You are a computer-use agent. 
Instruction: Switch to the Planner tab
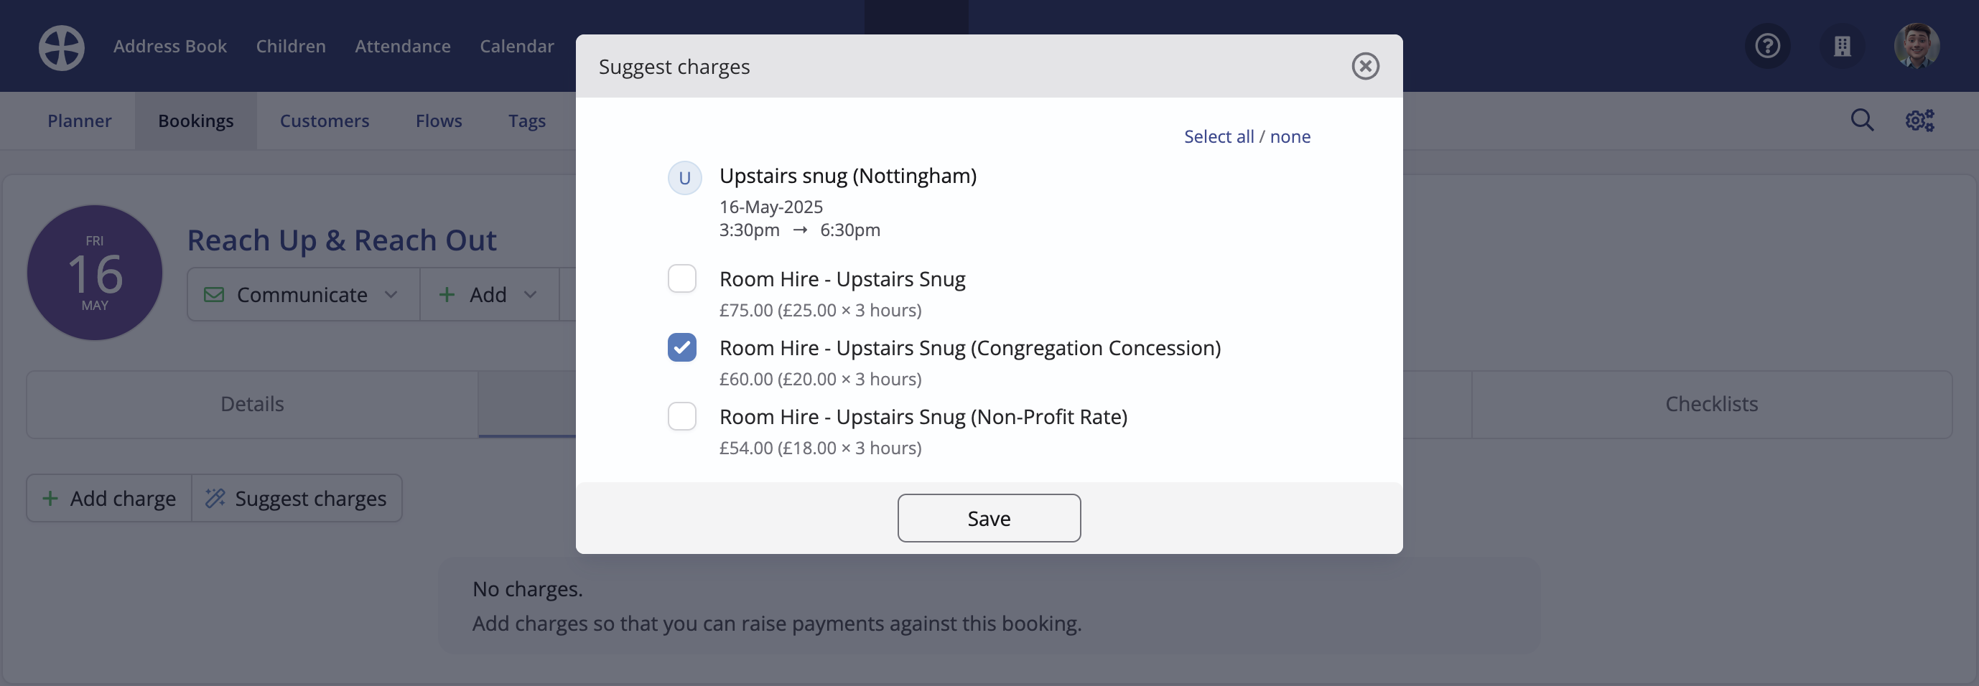point(79,121)
